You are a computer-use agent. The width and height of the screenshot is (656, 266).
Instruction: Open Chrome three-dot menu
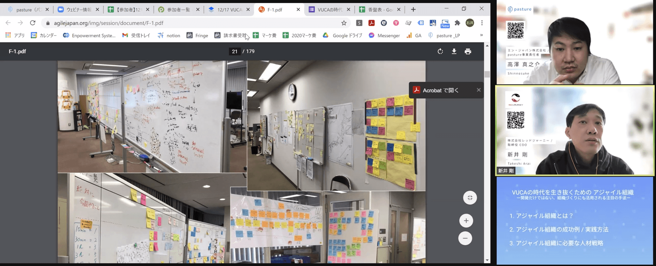tap(482, 23)
